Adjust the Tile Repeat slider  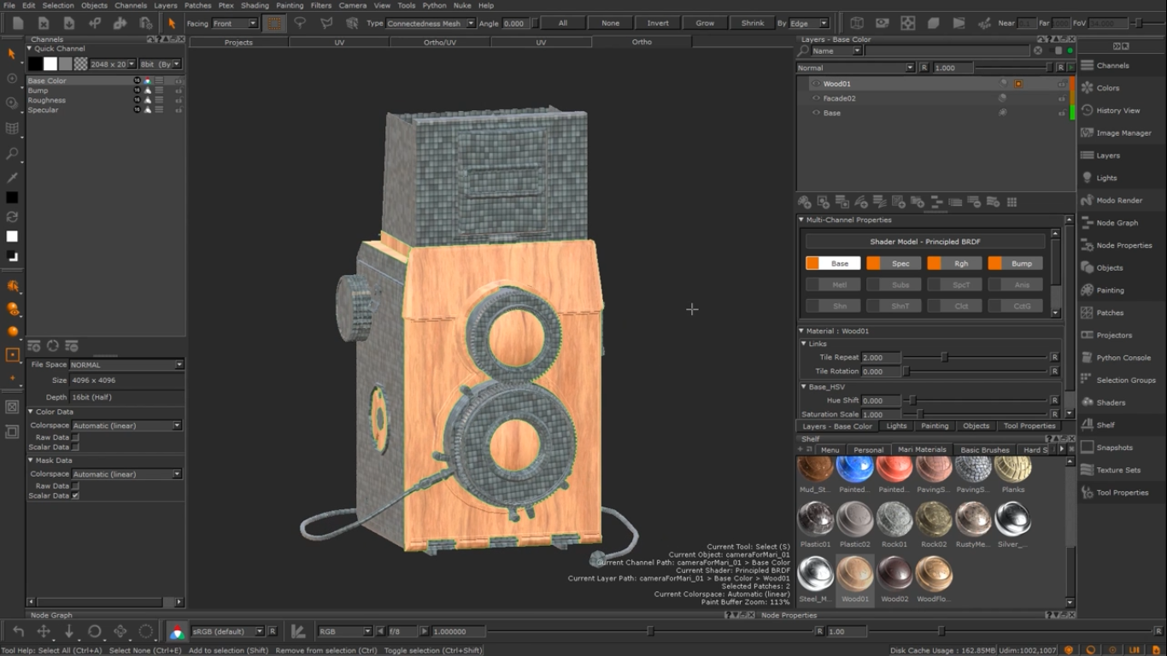(944, 358)
